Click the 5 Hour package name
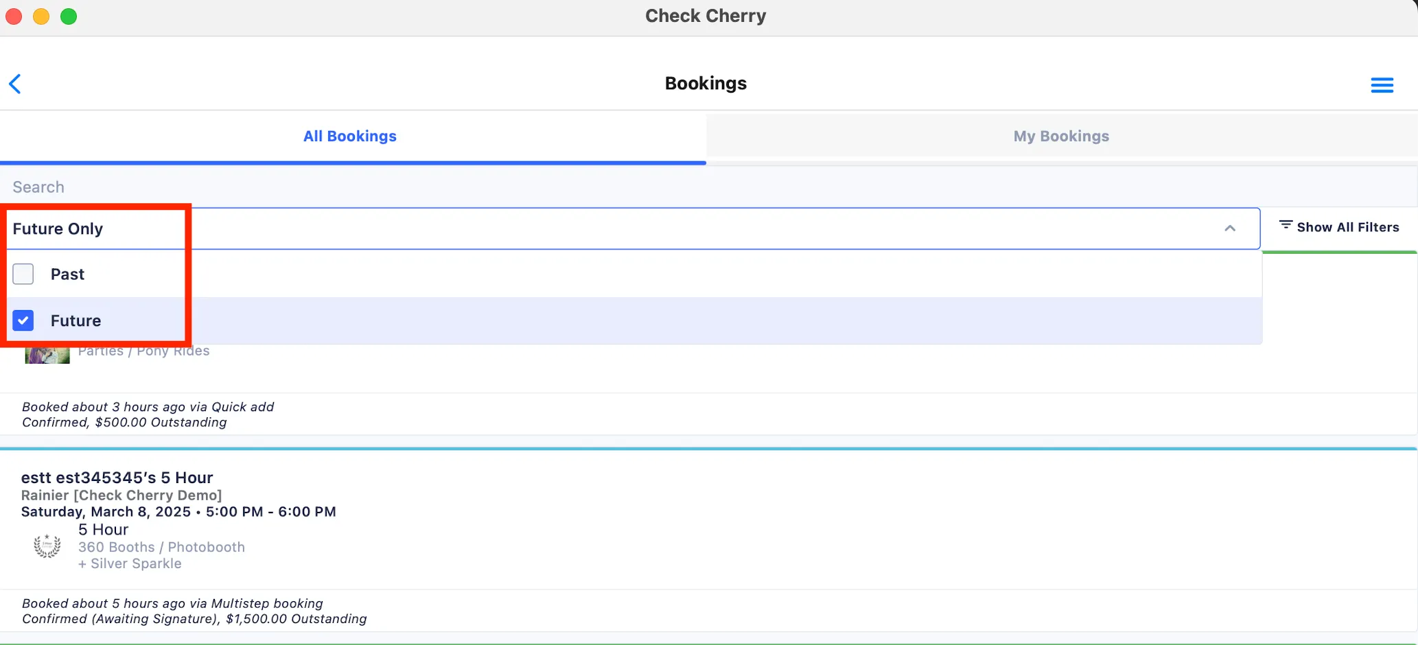1418x645 pixels. pos(104,530)
